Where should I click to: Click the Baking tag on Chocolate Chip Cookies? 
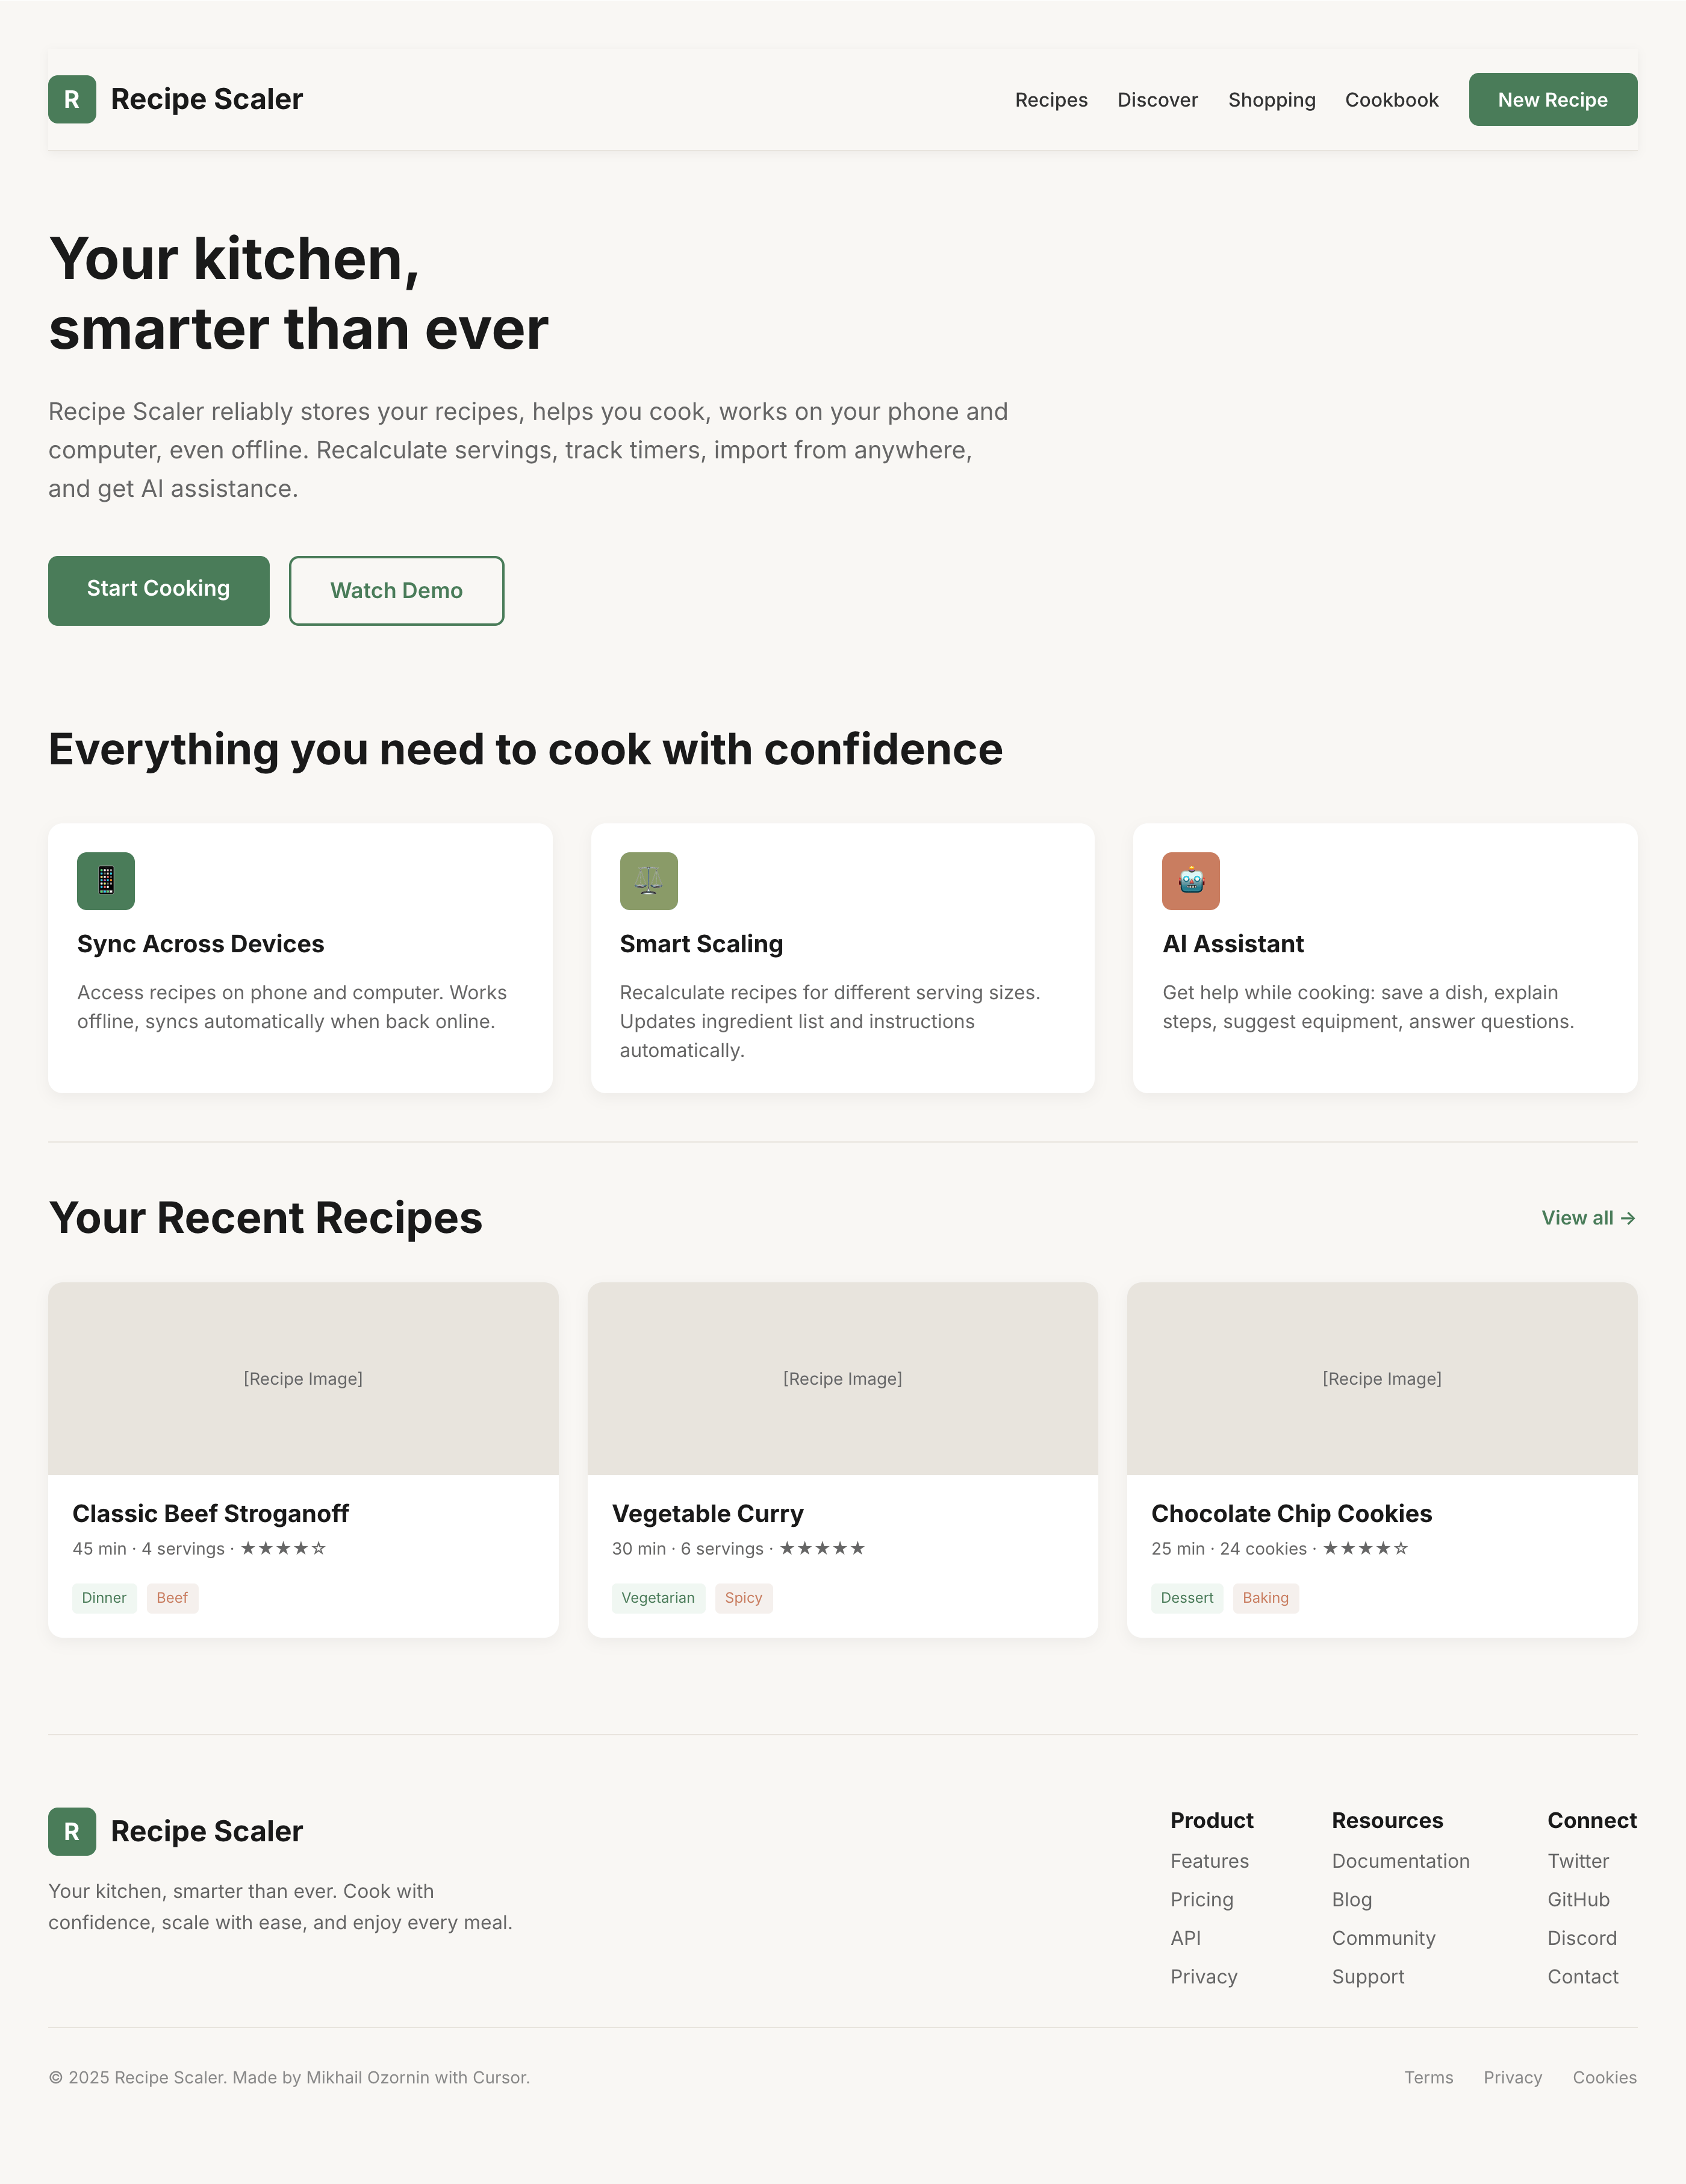(x=1265, y=1597)
